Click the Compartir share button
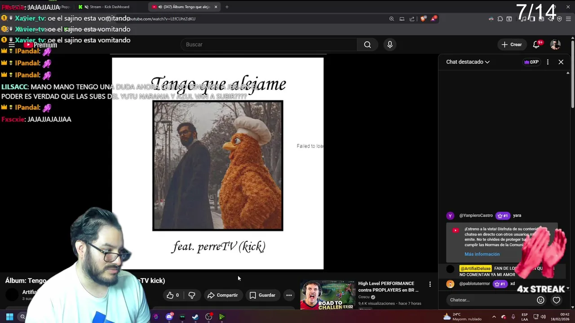575x323 pixels. [x=223, y=295]
